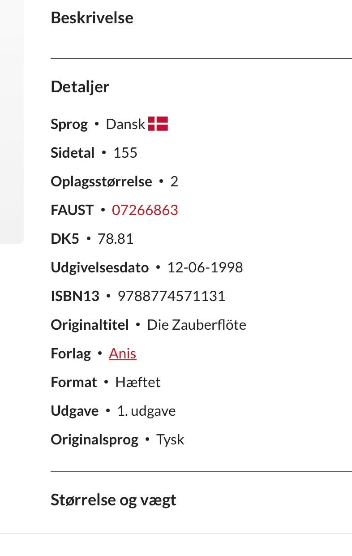Click the Dansk language text

pos(125,124)
